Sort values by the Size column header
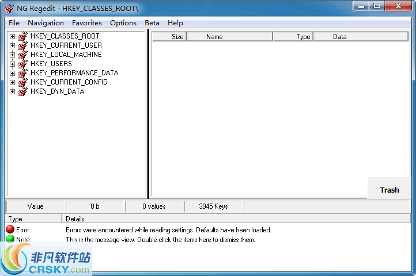This screenshot has width=416, height=276. (169, 37)
